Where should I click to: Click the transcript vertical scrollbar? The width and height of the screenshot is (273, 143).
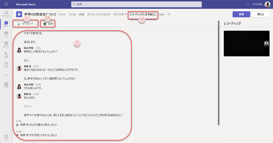218,73
